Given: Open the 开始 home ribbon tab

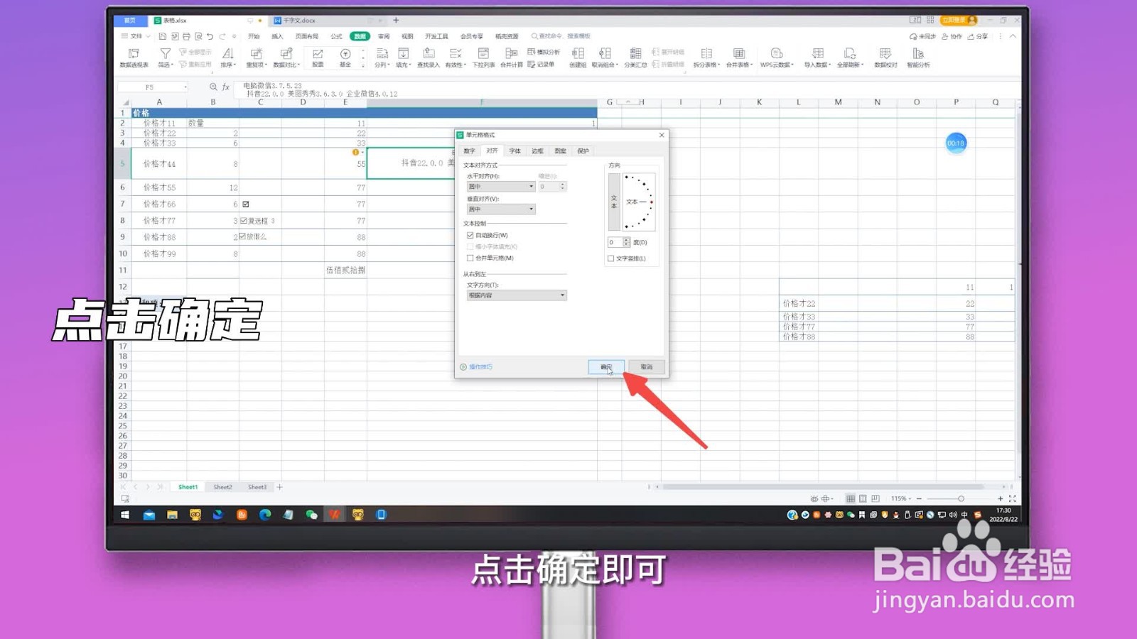Looking at the screenshot, I should (x=254, y=36).
